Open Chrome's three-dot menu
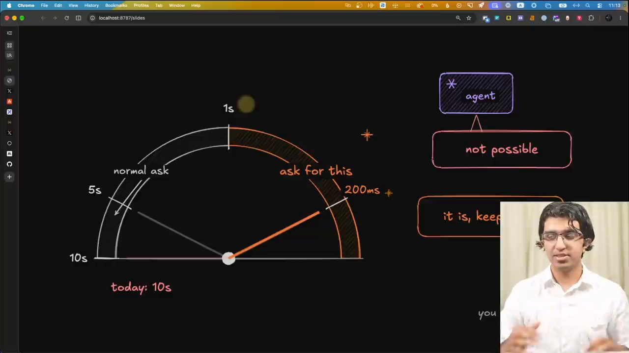Screen dimensions: 629x353 621,18
